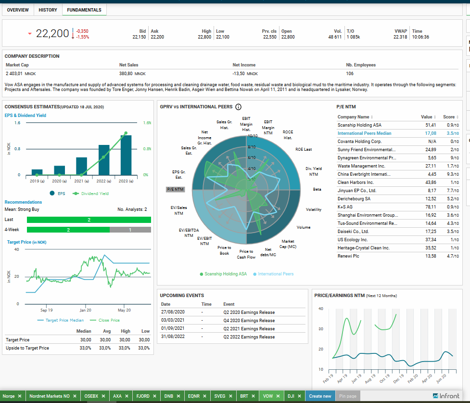Click the Infront logo icon
Viewport: 470px width, 403px height.
click(x=435, y=396)
